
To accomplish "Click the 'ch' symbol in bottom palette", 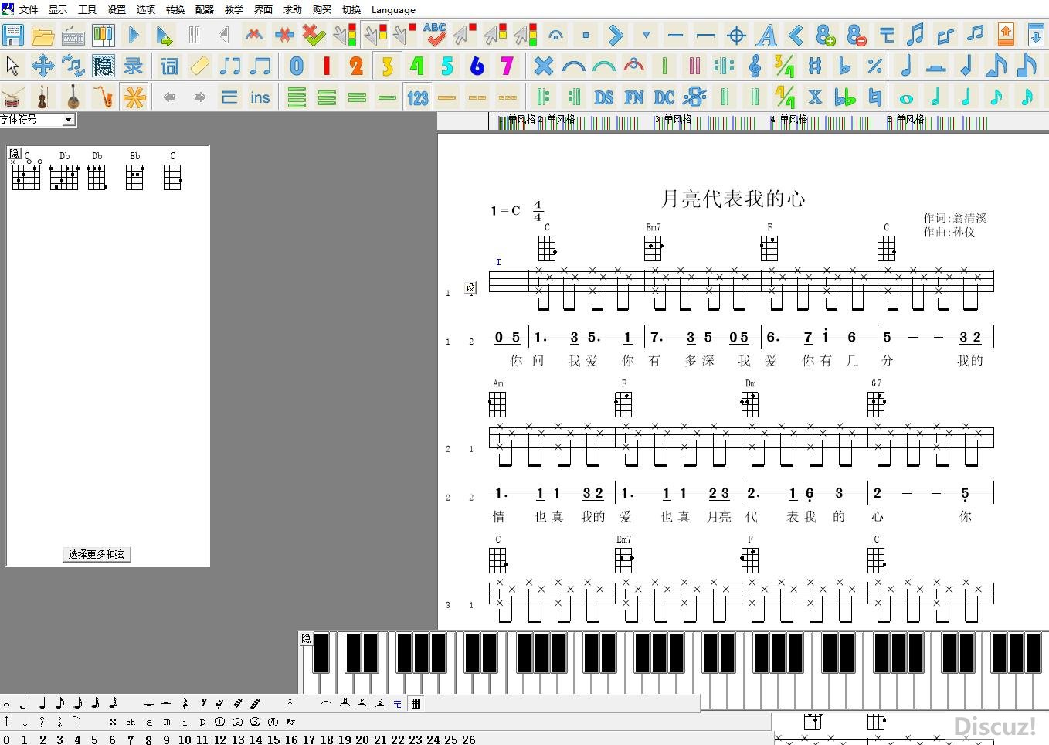I will (131, 722).
